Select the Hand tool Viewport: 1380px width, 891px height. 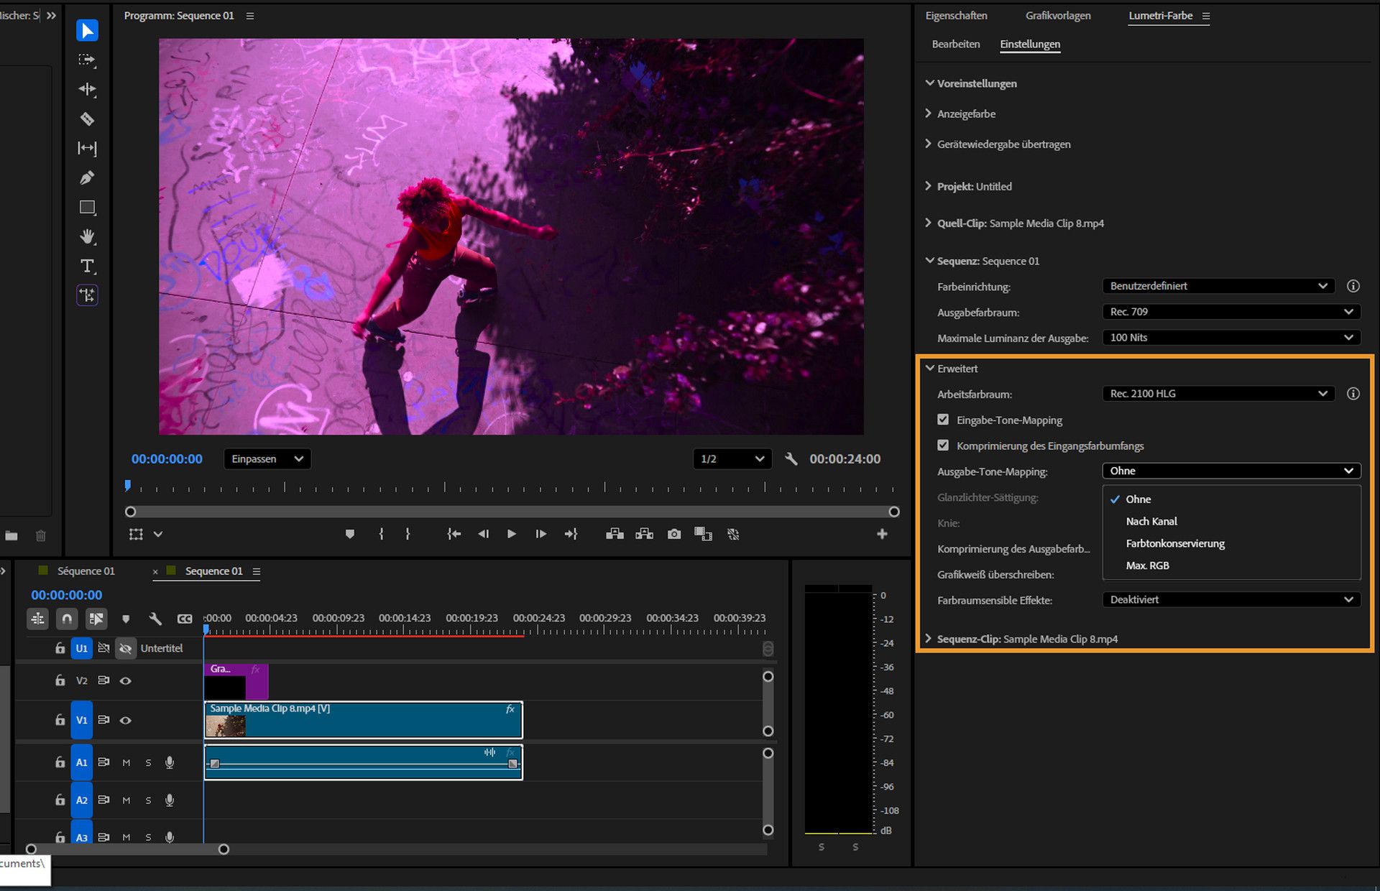tap(86, 236)
